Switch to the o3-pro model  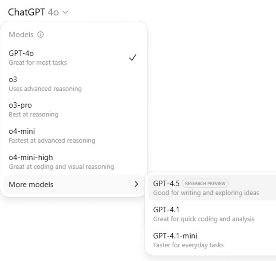[x=73, y=110]
